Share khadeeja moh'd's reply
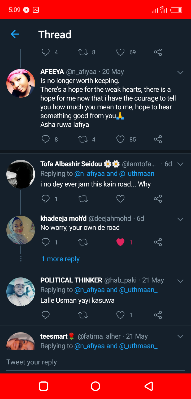Viewport: 191px width, 399px height. point(158,242)
